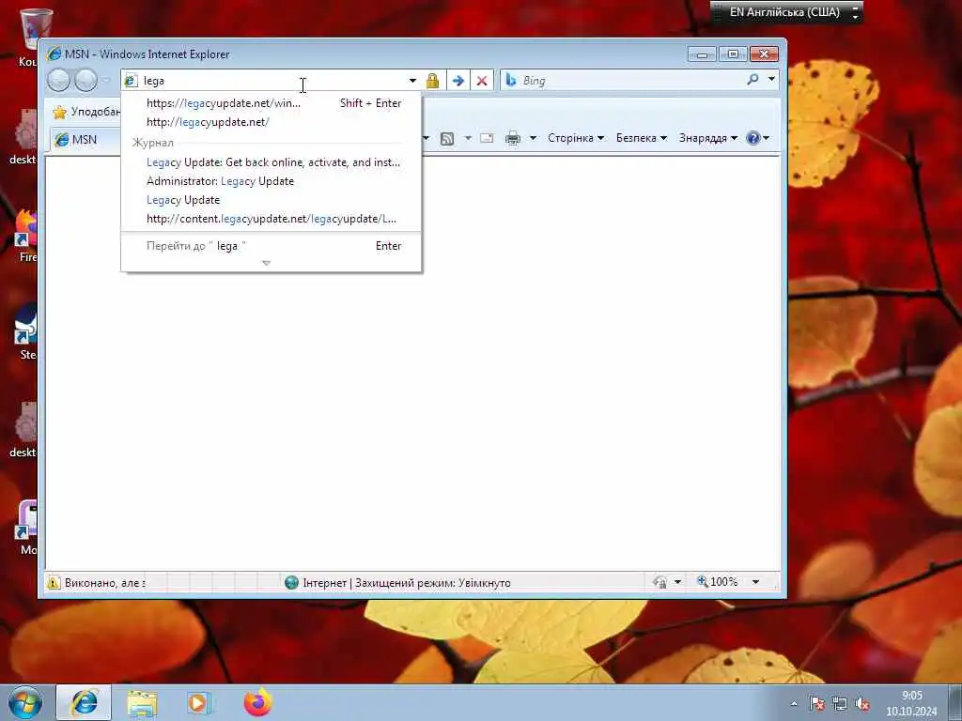Click the Read mail icon
Image resolution: width=962 pixels, height=721 pixels.
(487, 138)
